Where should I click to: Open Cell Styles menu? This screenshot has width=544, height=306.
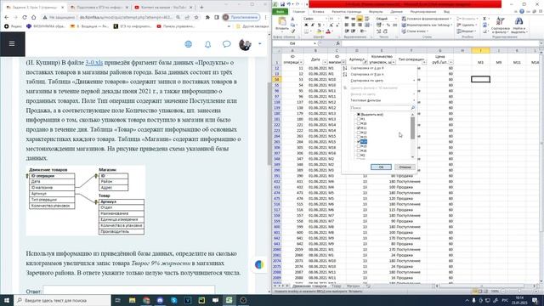(416, 31)
